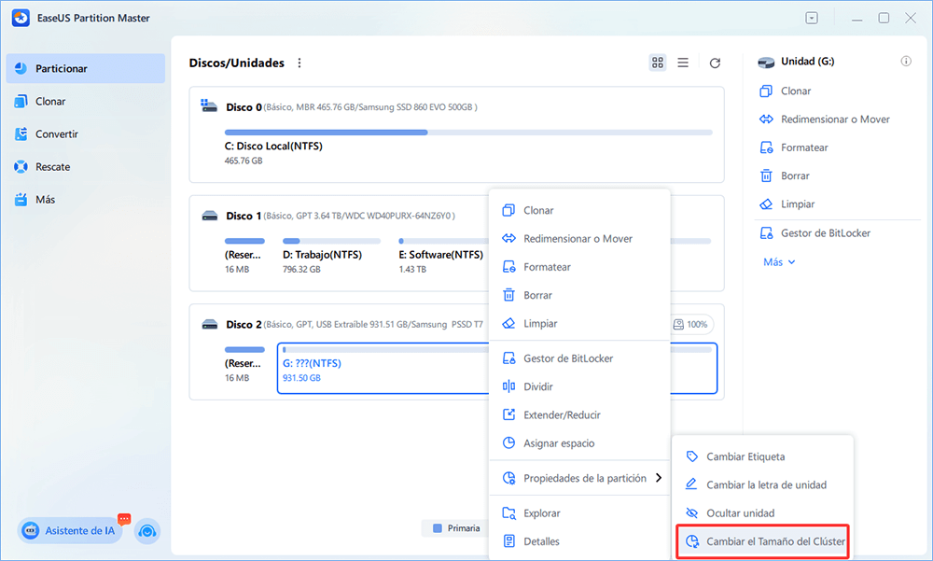Select Convertir in the left sidebar
This screenshot has width=933, height=561.
[x=56, y=133]
